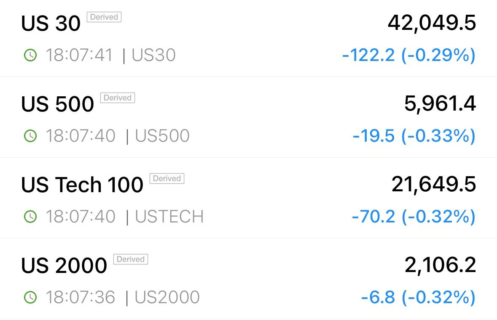Open the US 500 index name
Image resolution: width=497 pixels, height=320 pixels.
pyautogui.click(x=58, y=104)
